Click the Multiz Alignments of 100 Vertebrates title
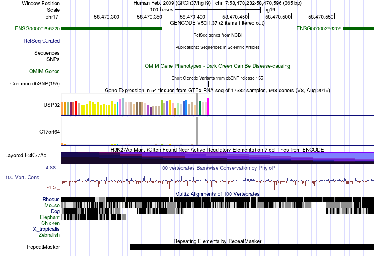Screen dimensions: 374x256 (x=217, y=194)
